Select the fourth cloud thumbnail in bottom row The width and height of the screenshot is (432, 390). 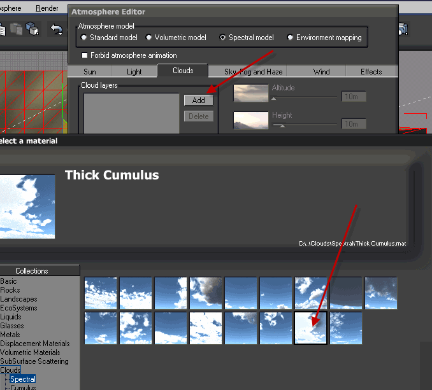(x=206, y=328)
